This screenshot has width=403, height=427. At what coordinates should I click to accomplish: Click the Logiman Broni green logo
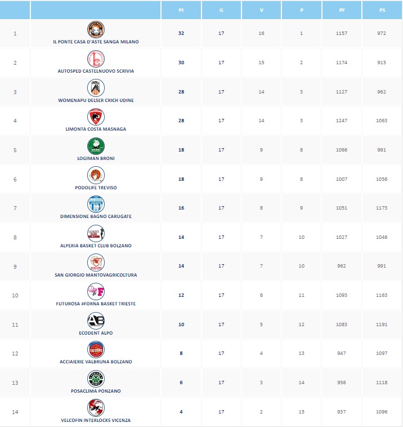click(x=96, y=146)
